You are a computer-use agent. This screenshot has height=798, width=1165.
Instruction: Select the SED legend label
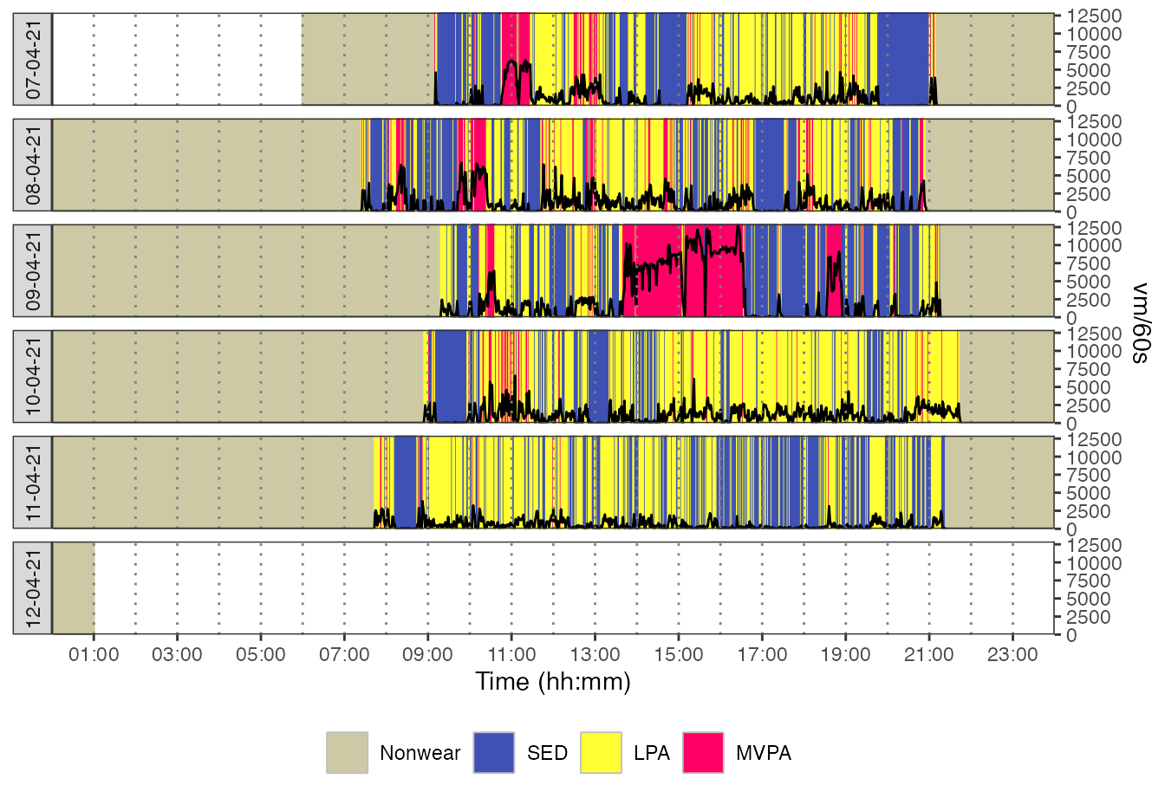point(547,753)
